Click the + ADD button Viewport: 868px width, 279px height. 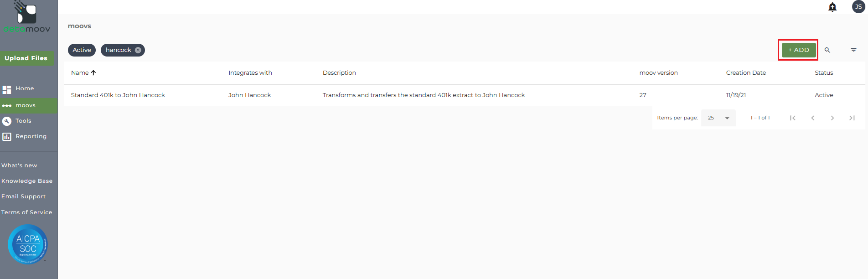(x=799, y=50)
